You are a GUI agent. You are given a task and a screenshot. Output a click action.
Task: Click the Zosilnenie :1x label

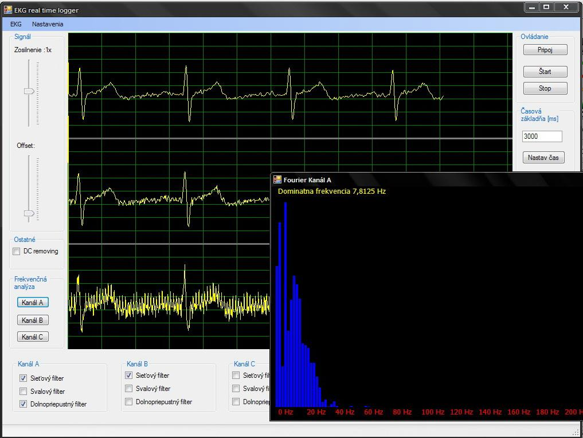[x=33, y=50]
